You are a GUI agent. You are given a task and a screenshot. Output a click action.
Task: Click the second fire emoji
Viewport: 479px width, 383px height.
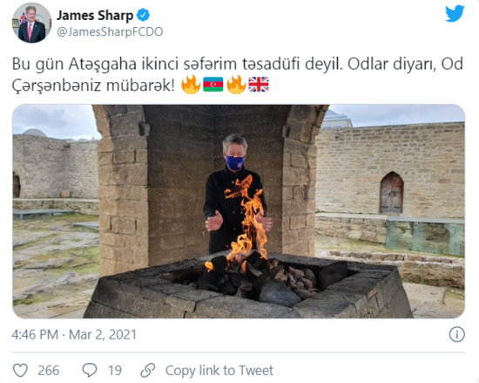pos(236,84)
